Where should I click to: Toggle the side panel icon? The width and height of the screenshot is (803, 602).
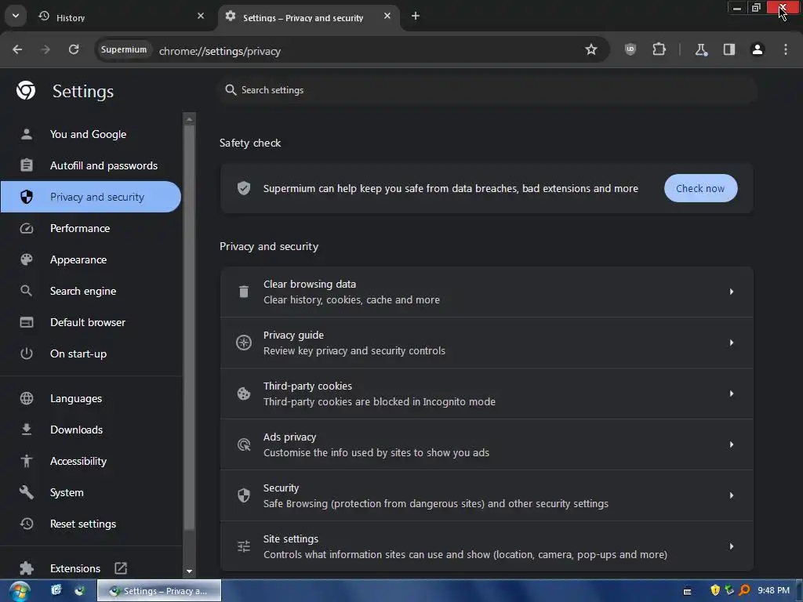pyautogui.click(x=729, y=49)
